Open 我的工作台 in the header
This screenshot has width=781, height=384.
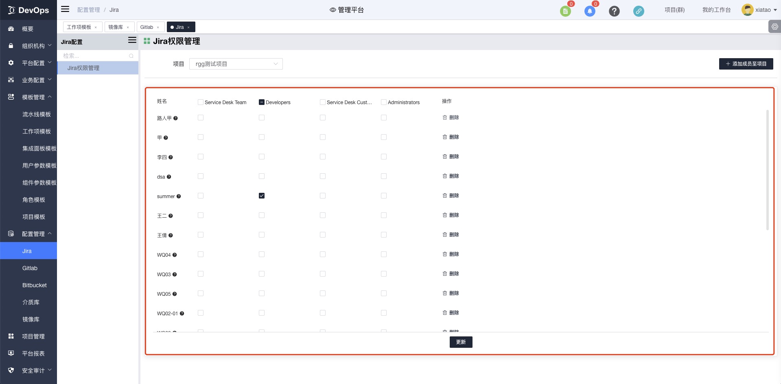point(716,10)
